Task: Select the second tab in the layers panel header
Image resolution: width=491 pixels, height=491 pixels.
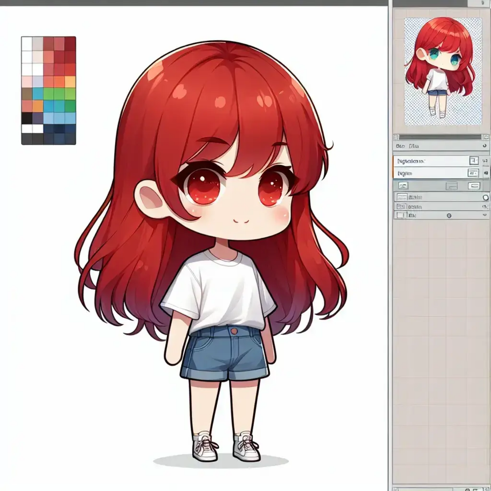Action: click(x=414, y=146)
